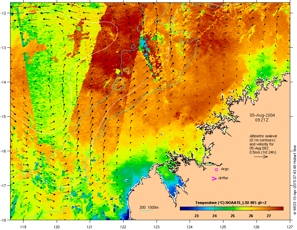Screen dimensions: 297x230
Task: Click the latitude -16 axis label
Action: (4, 151)
